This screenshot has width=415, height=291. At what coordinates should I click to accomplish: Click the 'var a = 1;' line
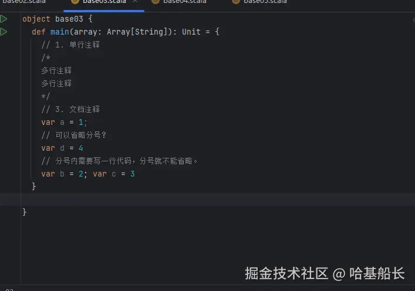[x=64, y=122]
